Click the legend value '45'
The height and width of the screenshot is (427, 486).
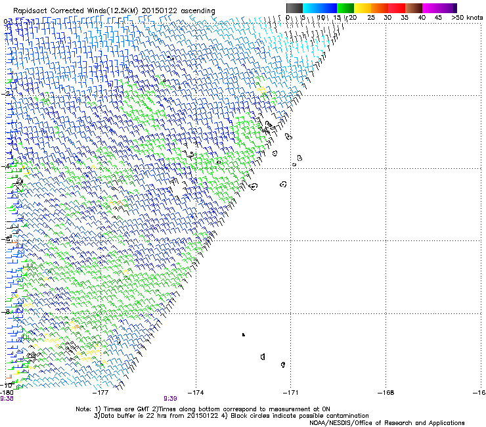(438, 17)
